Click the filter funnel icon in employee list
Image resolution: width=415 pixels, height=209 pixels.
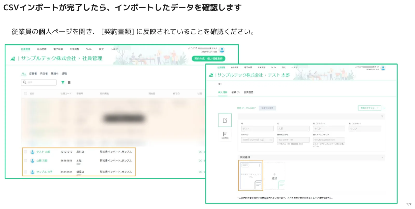(x=63, y=83)
